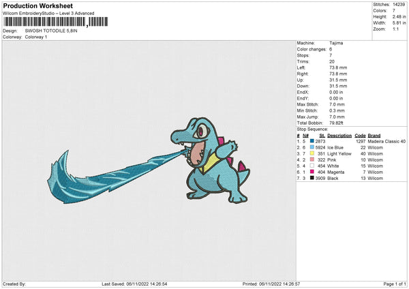Click the 'N#' column header

(x=305, y=136)
